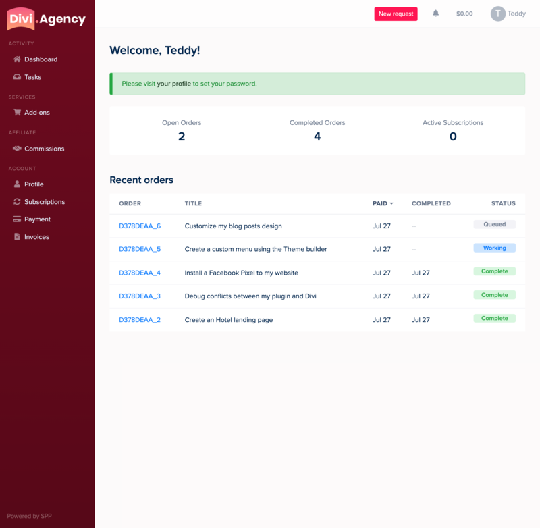Open order D378DEAA_4
The width and height of the screenshot is (540, 528).
pyautogui.click(x=140, y=273)
